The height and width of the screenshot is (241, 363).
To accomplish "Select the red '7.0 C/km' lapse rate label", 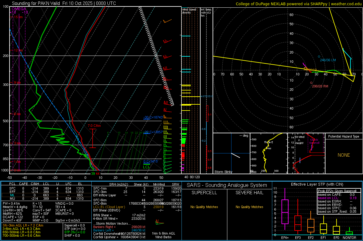I will tap(94, 126).
